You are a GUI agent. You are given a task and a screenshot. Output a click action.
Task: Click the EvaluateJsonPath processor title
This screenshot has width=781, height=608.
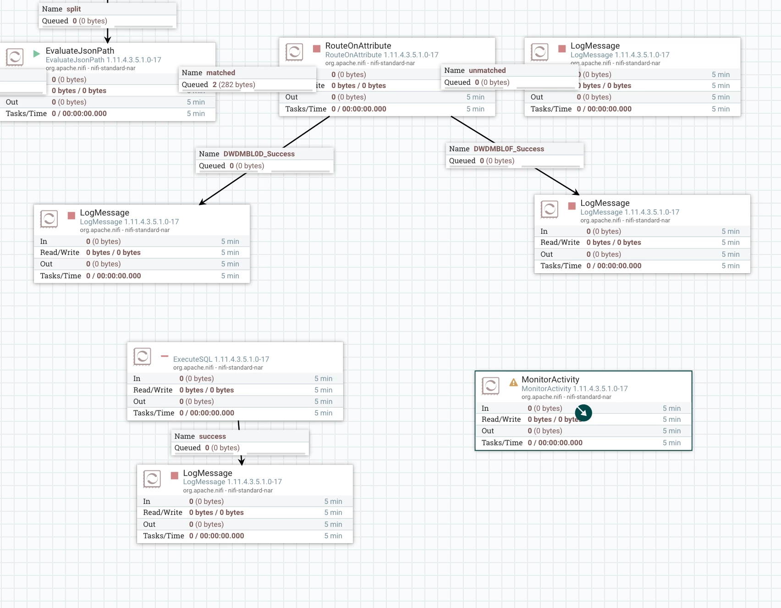[80, 51]
